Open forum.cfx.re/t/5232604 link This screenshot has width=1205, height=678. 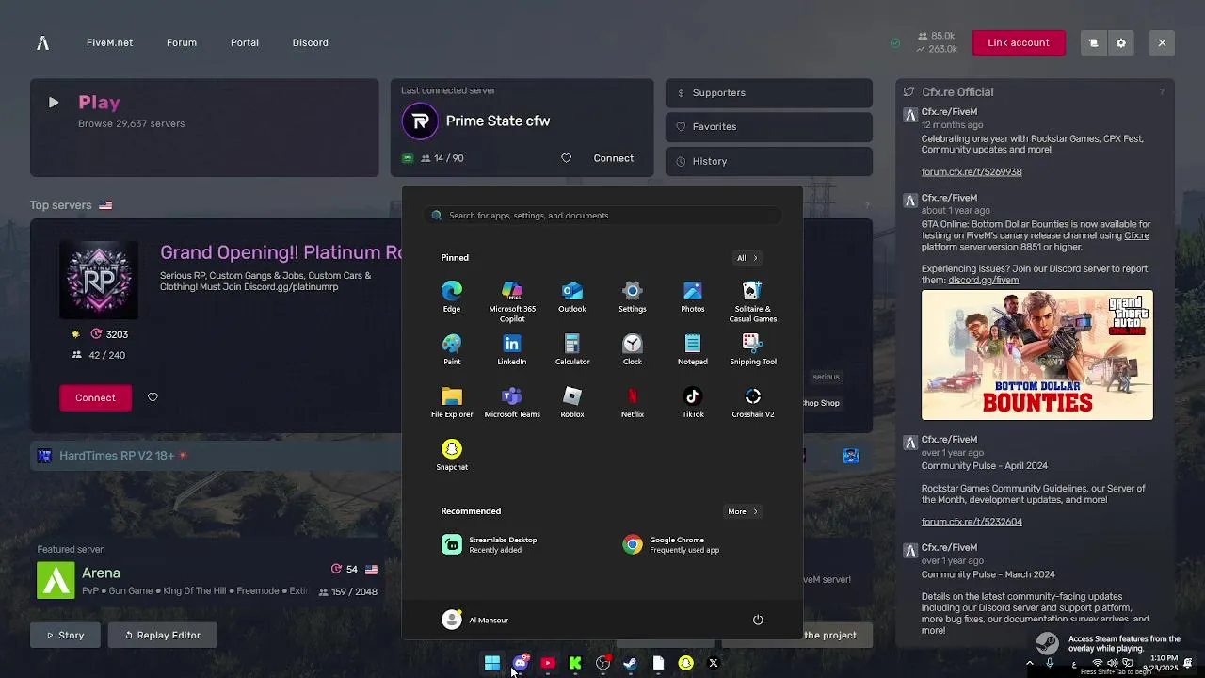(972, 522)
